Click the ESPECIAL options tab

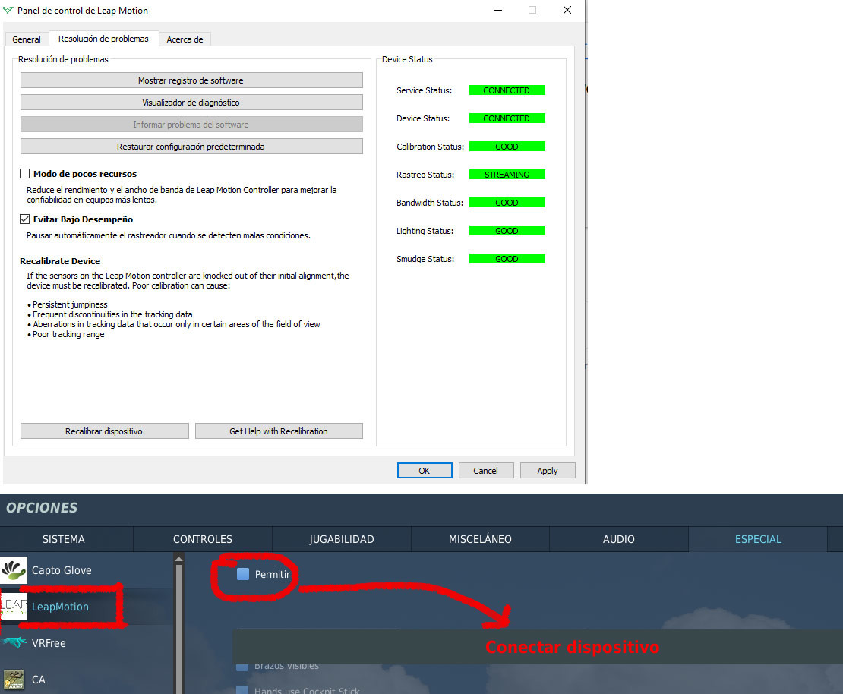point(758,539)
